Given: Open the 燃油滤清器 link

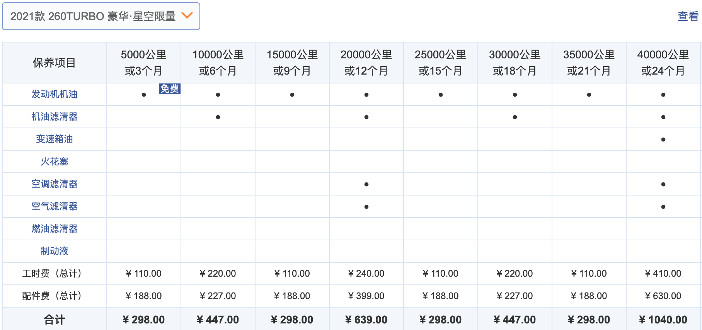Looking at the screenshot, I should click(x=55, y=229).
